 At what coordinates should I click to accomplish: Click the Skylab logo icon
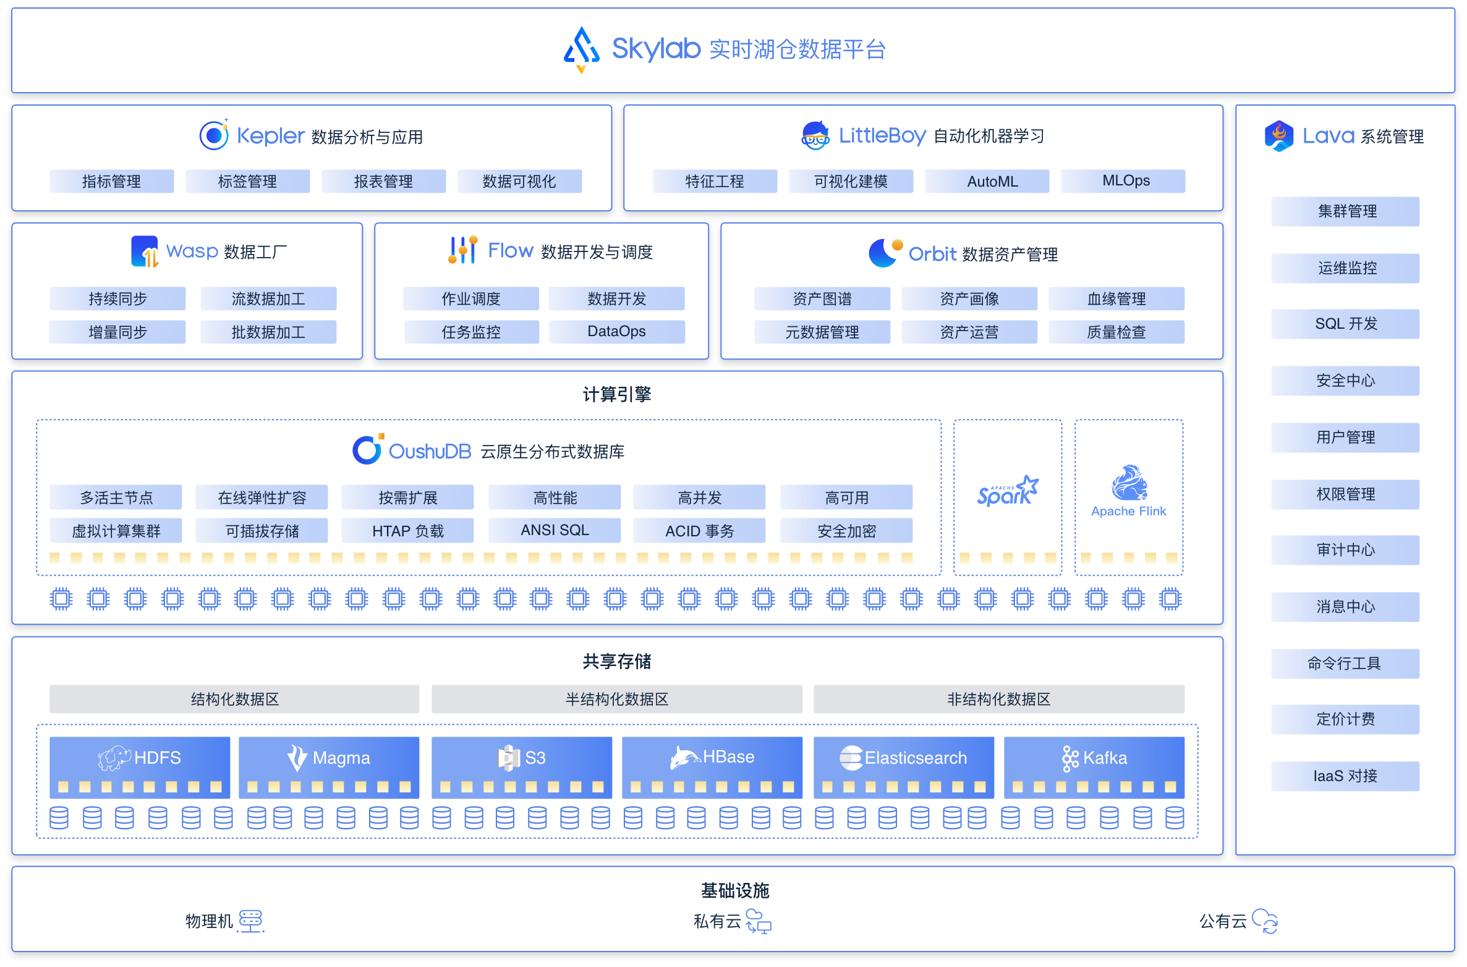point(581,49)
